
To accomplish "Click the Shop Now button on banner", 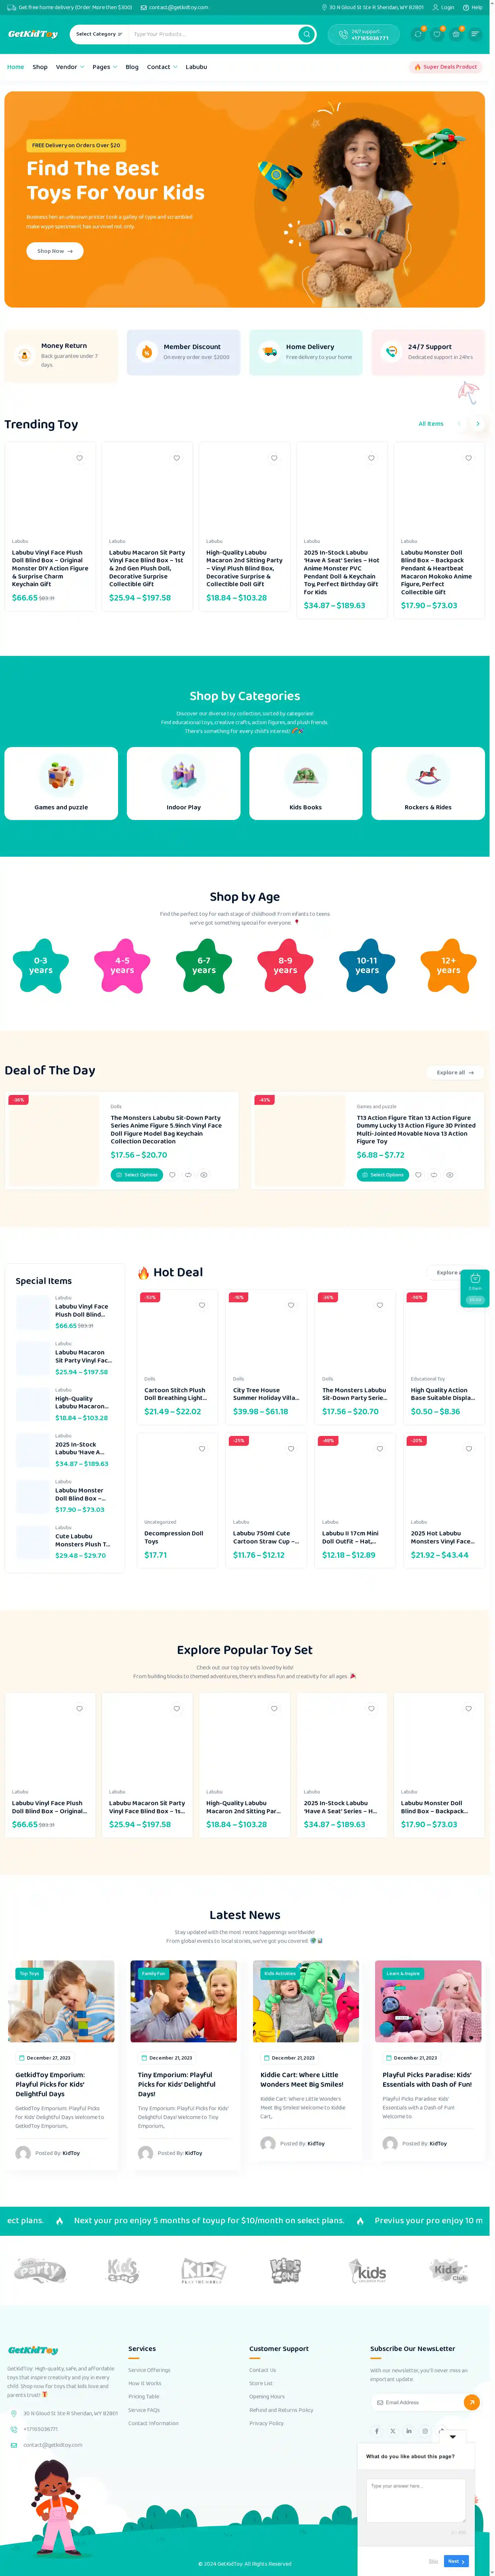I will click(55, 251).
